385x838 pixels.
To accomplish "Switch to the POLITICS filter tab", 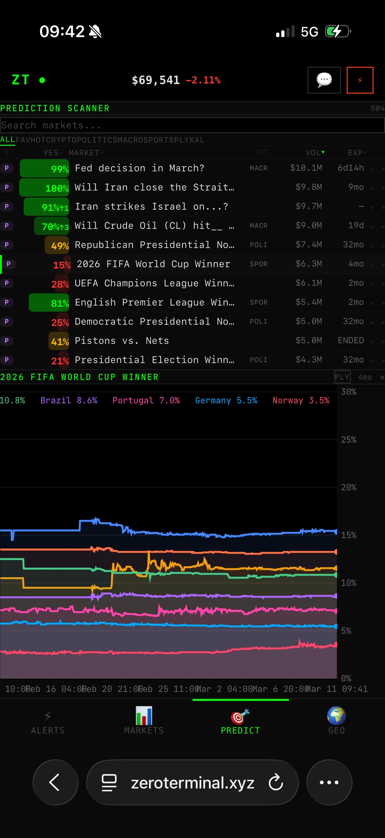I will pyautogui.click(x=97, y=140).
